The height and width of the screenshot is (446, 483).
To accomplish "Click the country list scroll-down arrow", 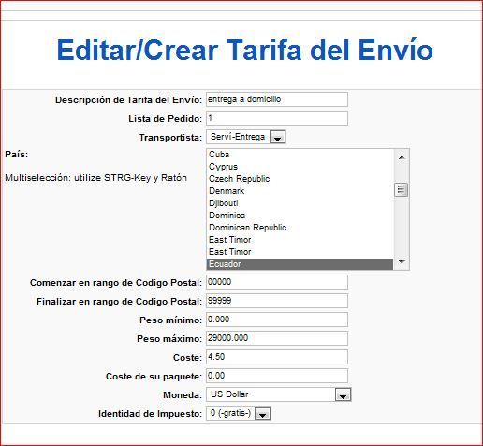I will tap(402, 261).
